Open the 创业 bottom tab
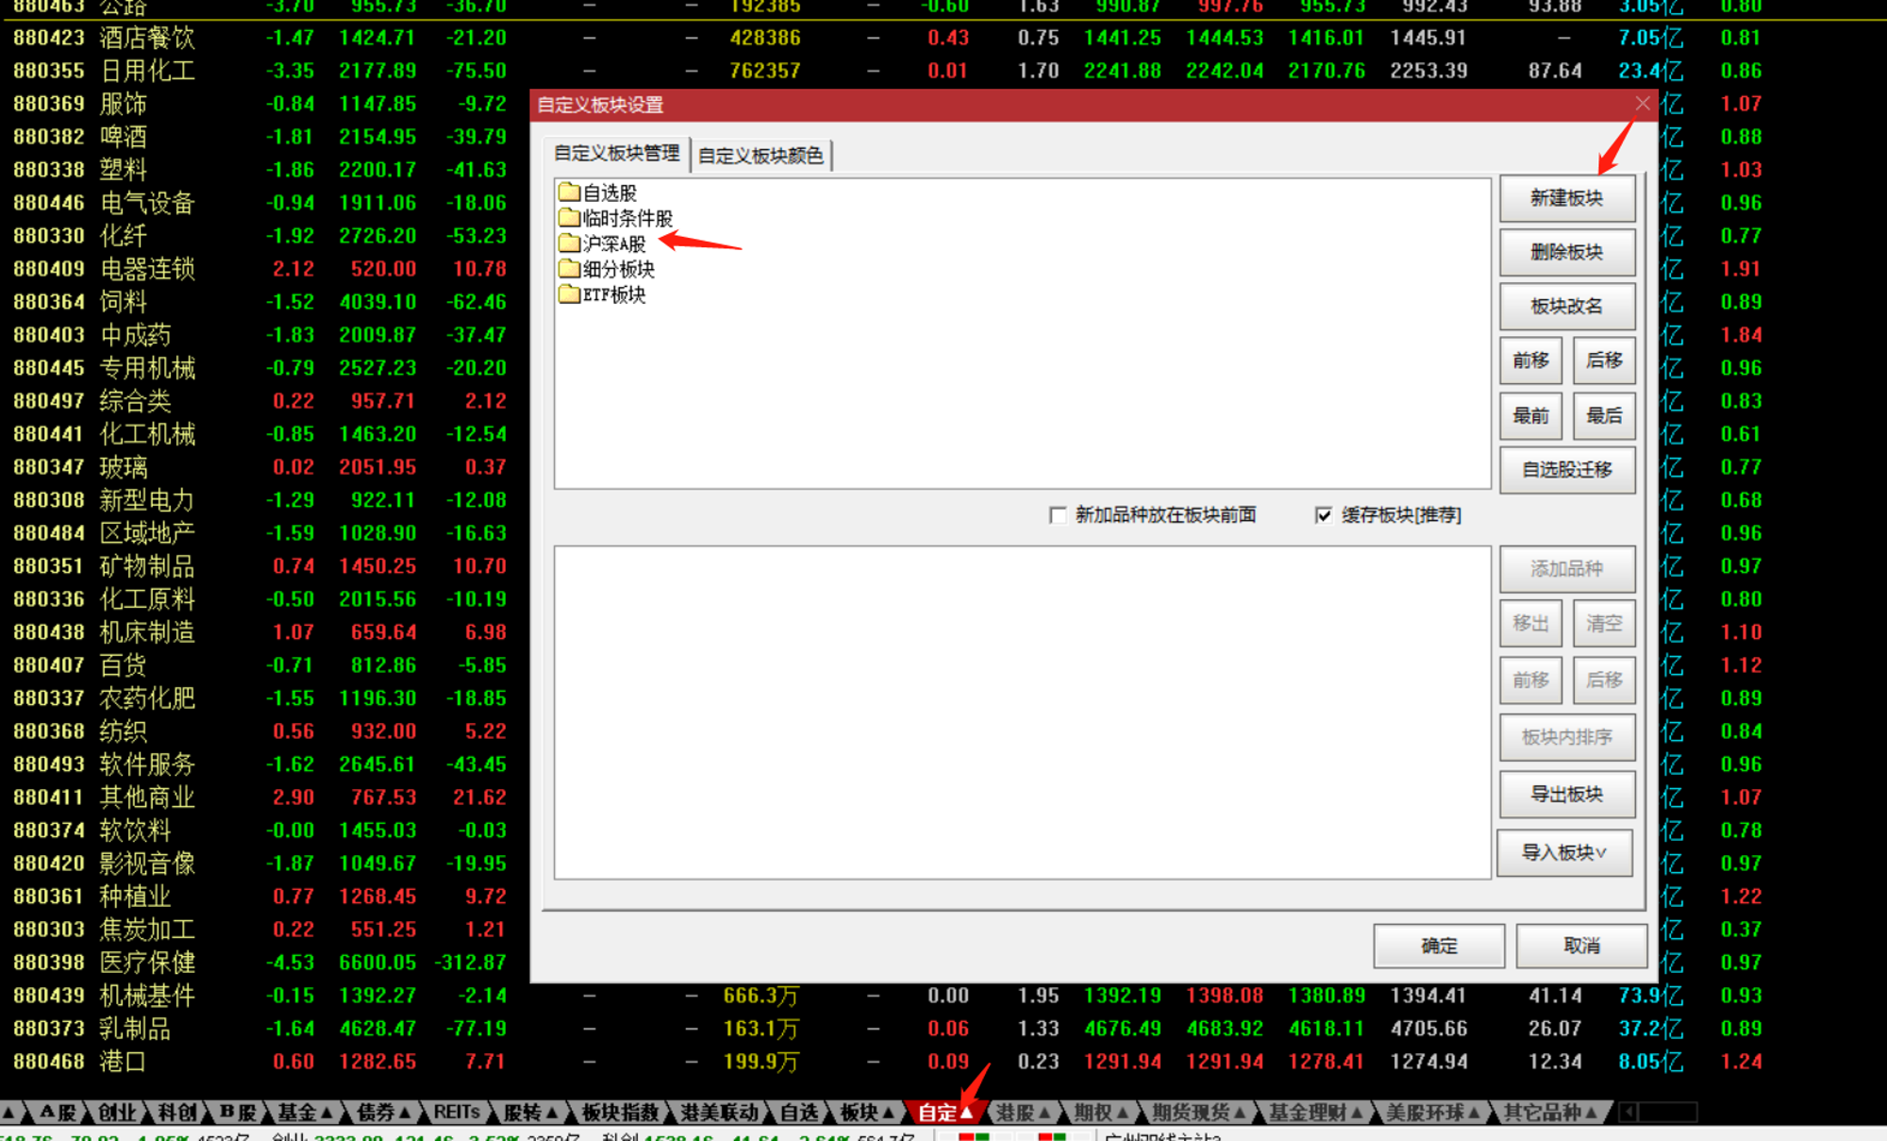The image size is (1887, 1141). pos(117,1112)
